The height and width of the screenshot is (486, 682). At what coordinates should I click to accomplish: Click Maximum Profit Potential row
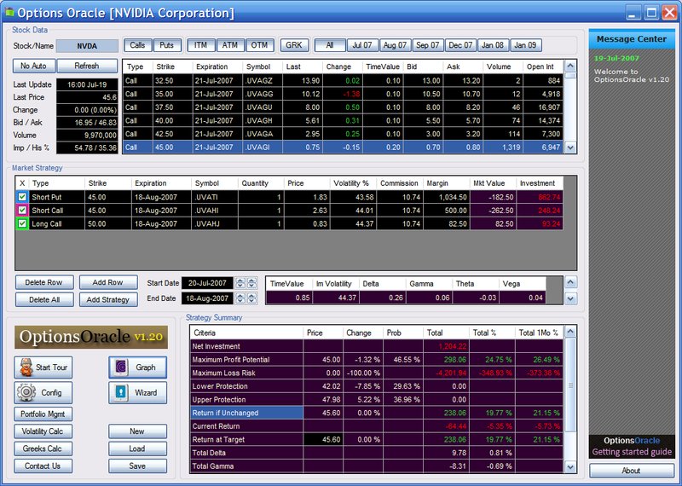tap(377, 360)
